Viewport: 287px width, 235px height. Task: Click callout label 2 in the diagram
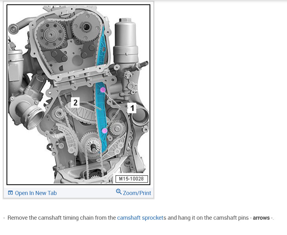75,102
